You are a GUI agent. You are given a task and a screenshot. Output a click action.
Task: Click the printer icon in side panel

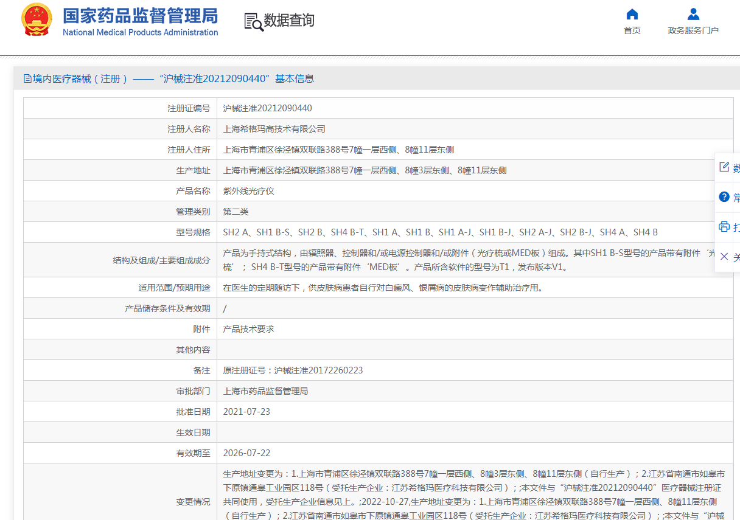coord(724,226)
